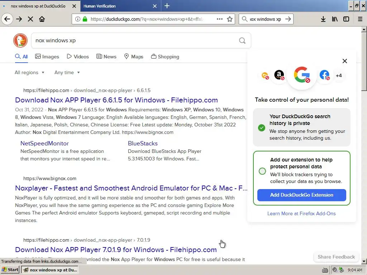Close the Human Verification tab
Screen dimensions: 367x275
pos(155,6)
